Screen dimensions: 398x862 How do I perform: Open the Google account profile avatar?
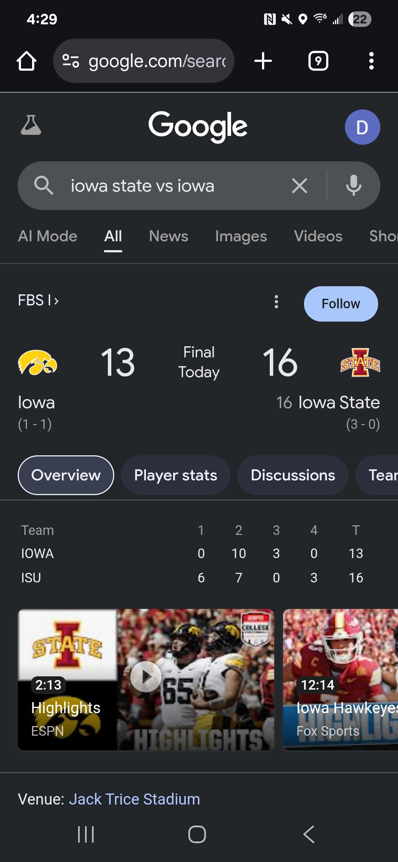tap(362, 127)
